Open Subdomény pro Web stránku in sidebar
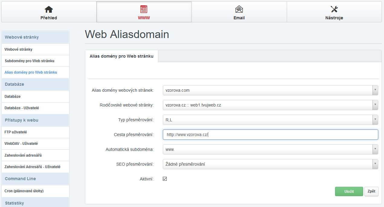This screenshot has height=207, width=384. (30, 61)
